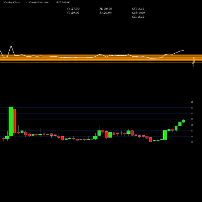
Task: Click the 10 price axis label
Action: tap(192, 142)
